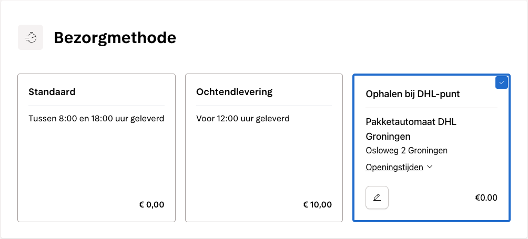Expand the Openingstijden chevron arrow
Screen dimensions: 528x239
coord(430,167)
